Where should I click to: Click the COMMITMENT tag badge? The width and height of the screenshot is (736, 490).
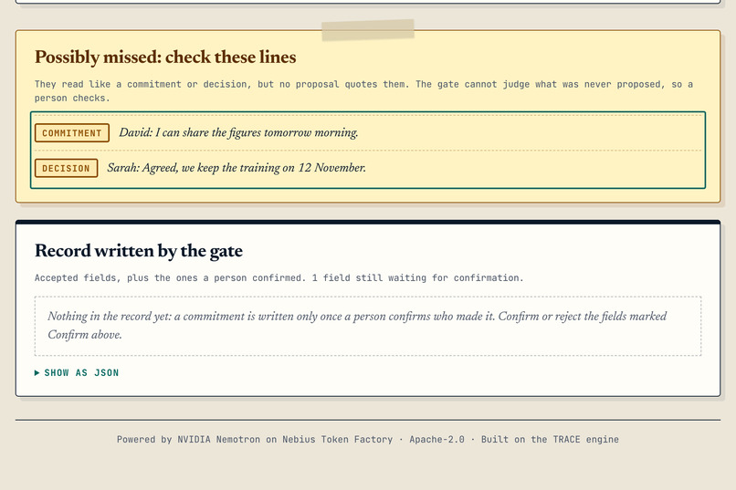[72, 132]
